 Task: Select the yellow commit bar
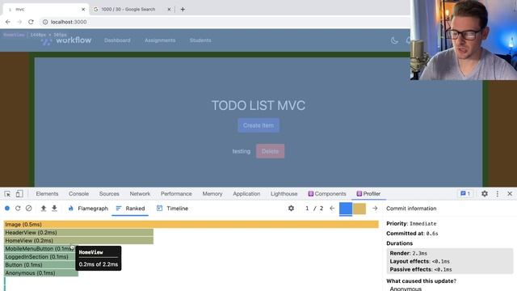(359, 209)
